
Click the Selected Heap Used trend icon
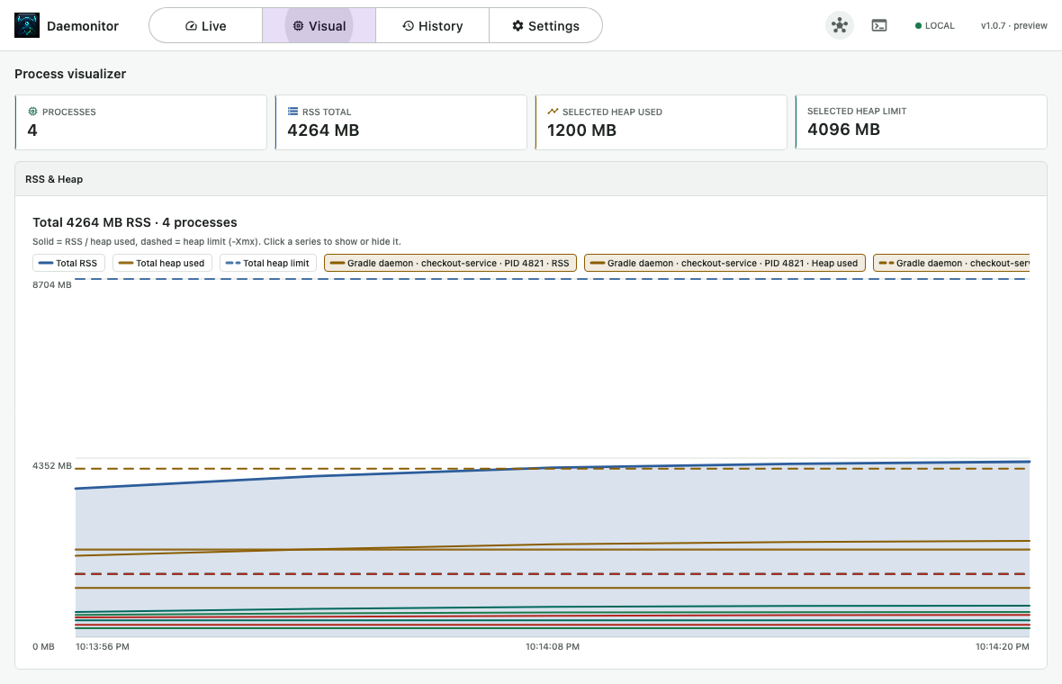(553, 112)
